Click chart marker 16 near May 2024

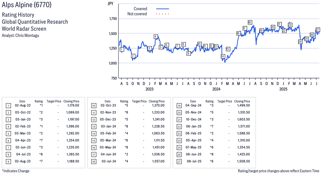(x=238, y=33)
